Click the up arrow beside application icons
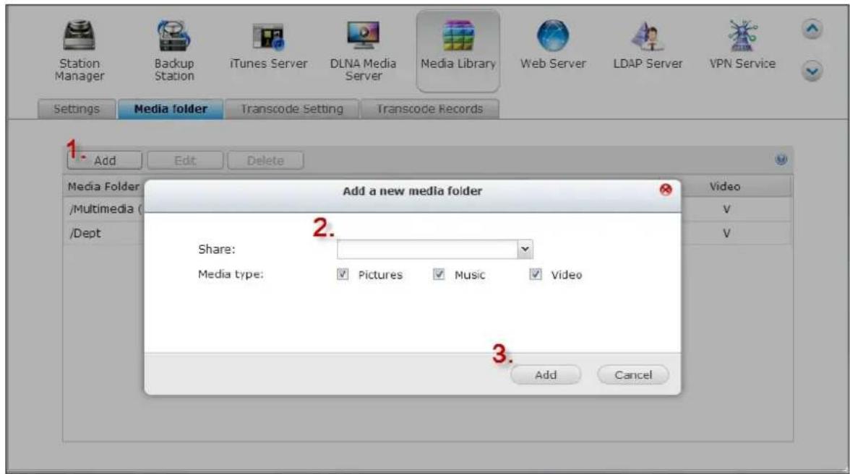This screenshot has height=474, width=850. tap(812, 29)
